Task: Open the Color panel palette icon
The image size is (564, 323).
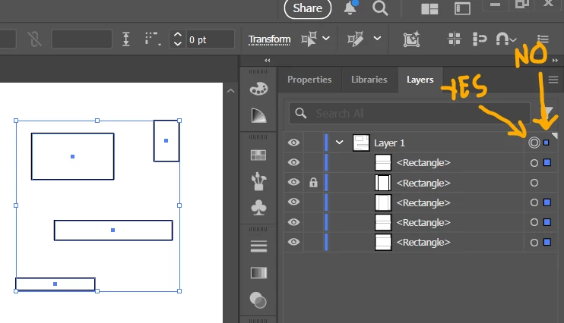Action: 258,89
